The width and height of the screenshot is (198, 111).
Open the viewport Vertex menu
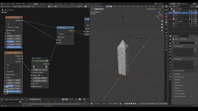tap(133, 6)
